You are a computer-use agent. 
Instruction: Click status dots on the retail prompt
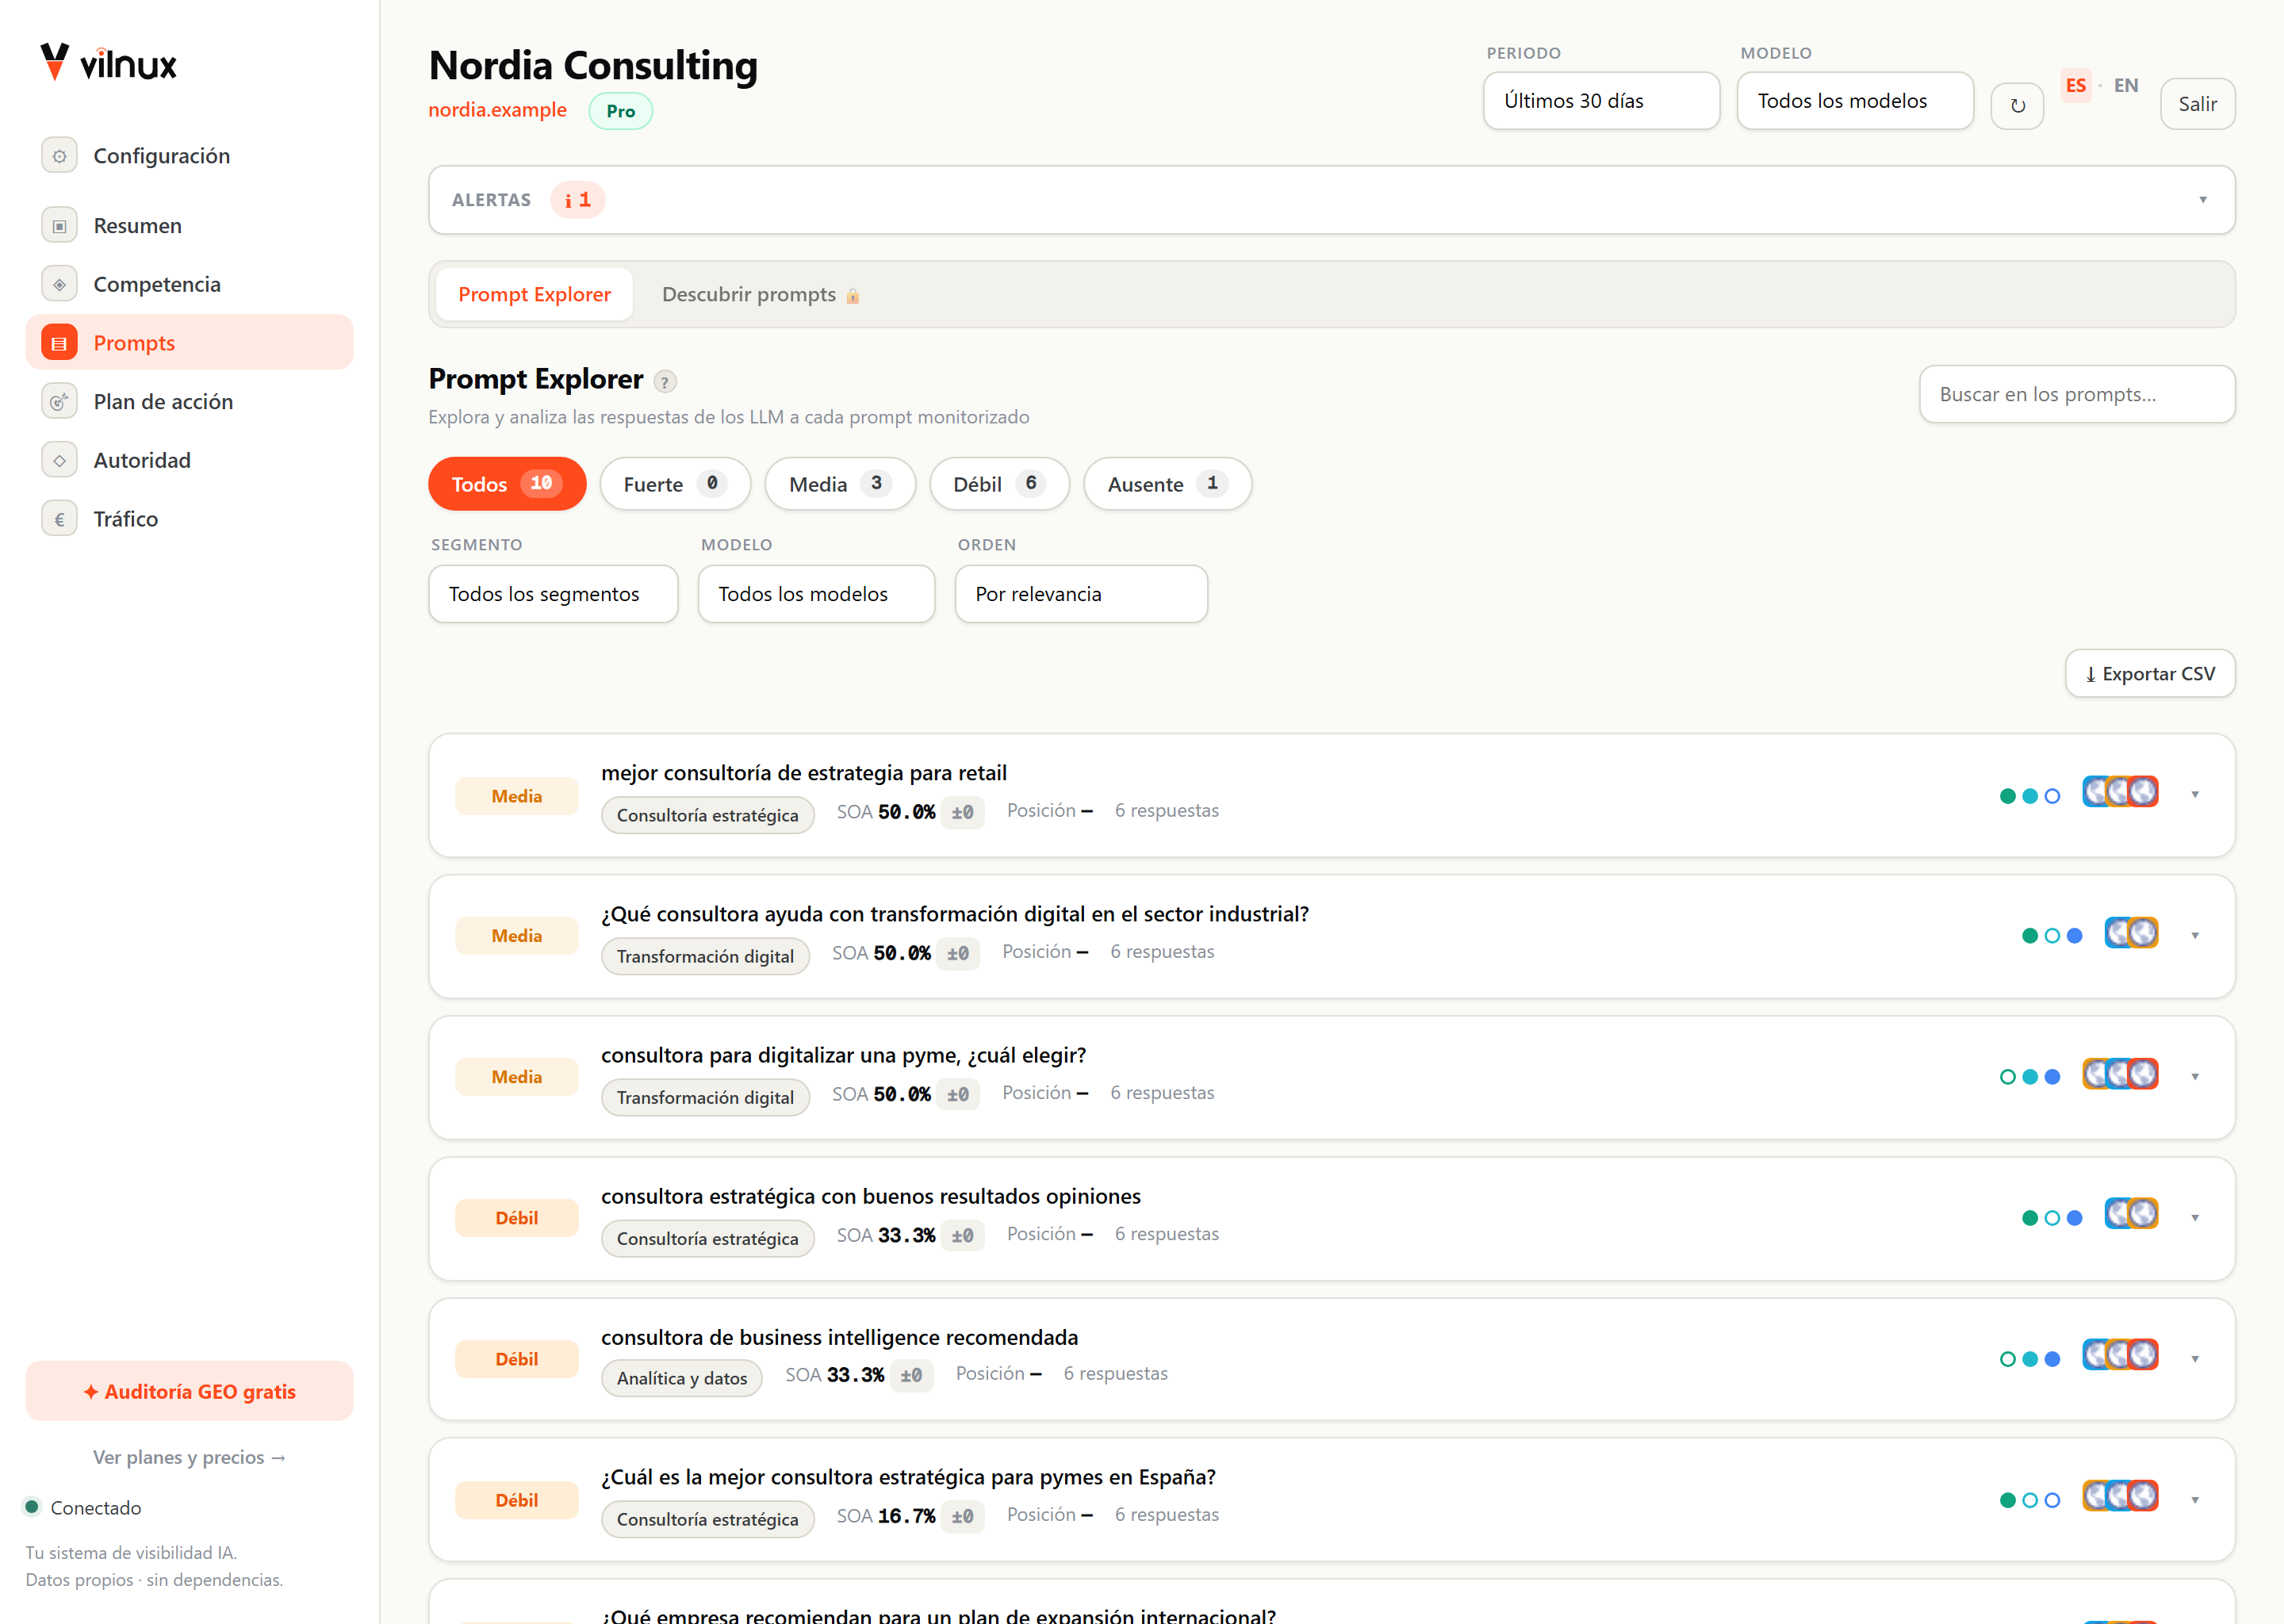point(2030,796)
